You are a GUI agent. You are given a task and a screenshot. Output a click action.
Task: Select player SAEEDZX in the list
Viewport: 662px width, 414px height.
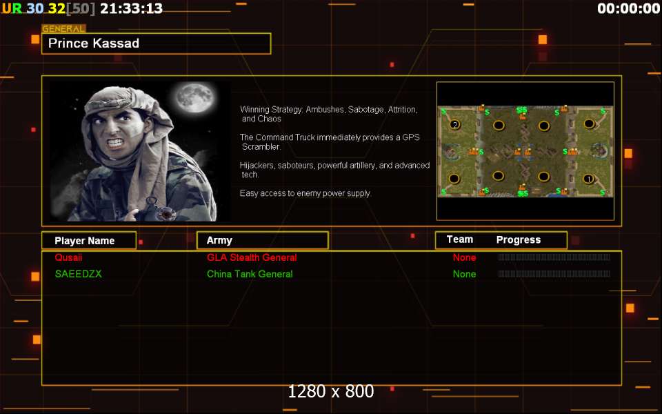pyautogui.click(x=79, y=274)
